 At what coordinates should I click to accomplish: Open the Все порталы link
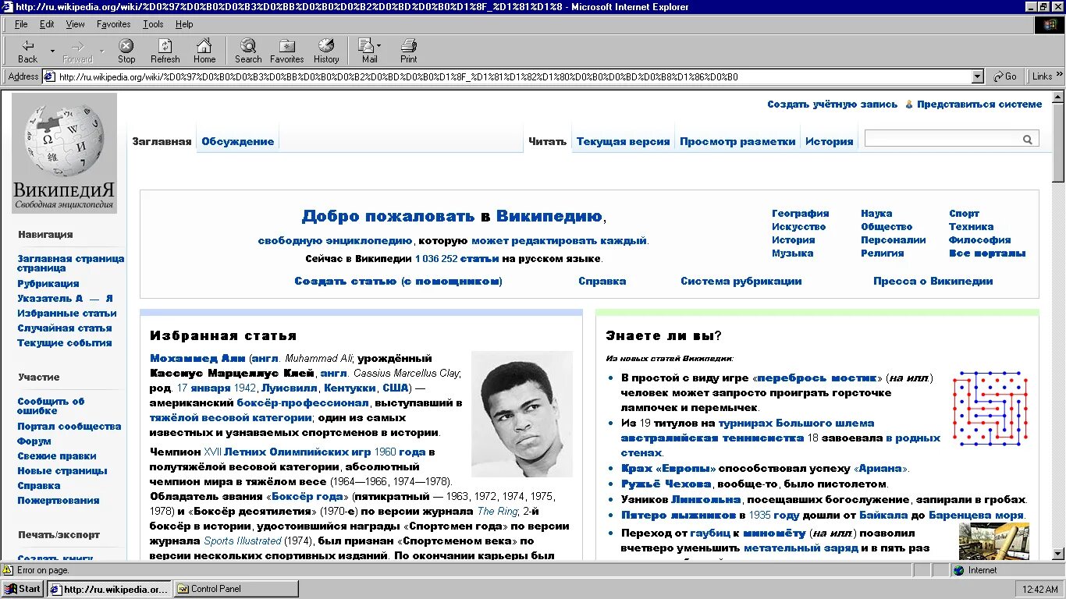[987, 253]
